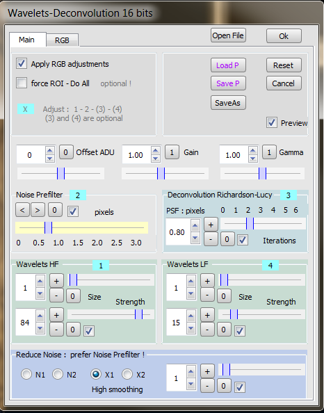Decrease Offset ADU with down arrow
Viewport: 324px width, 413px height.
click(x=50, y=159)
